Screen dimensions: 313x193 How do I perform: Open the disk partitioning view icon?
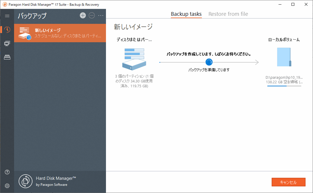pos(7,57)
